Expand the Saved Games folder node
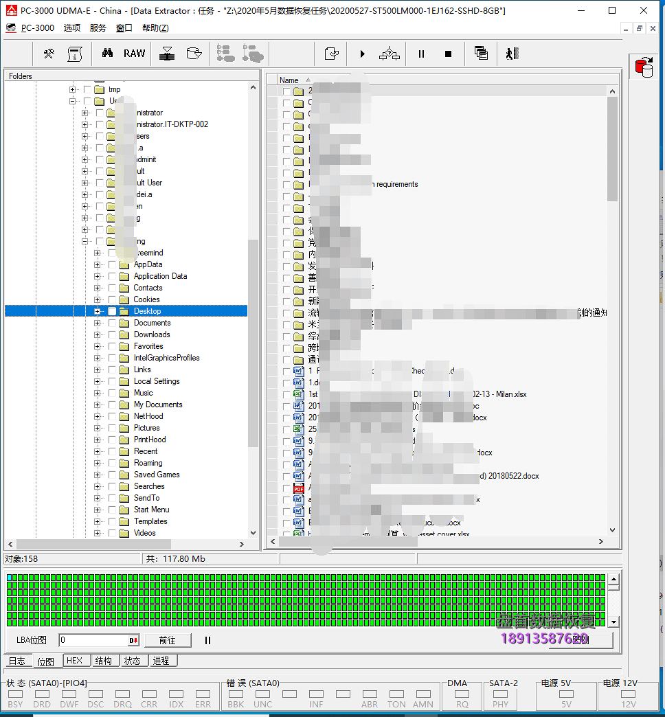Viewport: 665px width, 717px height. point(97,475)
